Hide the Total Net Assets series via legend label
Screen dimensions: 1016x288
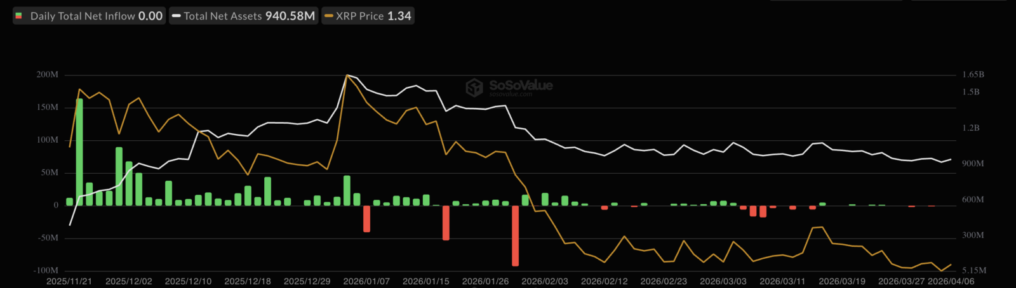pyautogui.click(x=223, y=16)
